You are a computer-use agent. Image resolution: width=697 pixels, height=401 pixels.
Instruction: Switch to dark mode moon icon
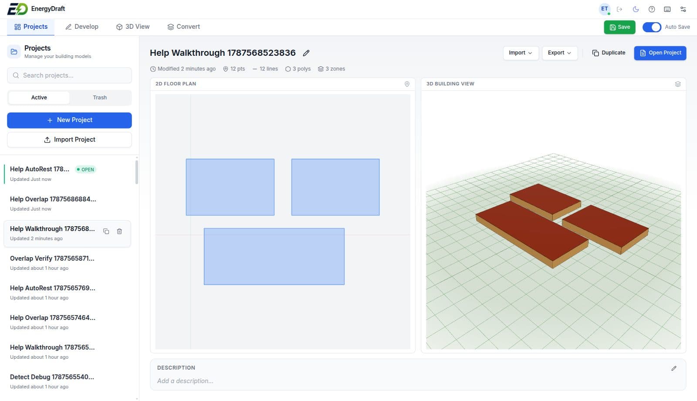(636, 9)
